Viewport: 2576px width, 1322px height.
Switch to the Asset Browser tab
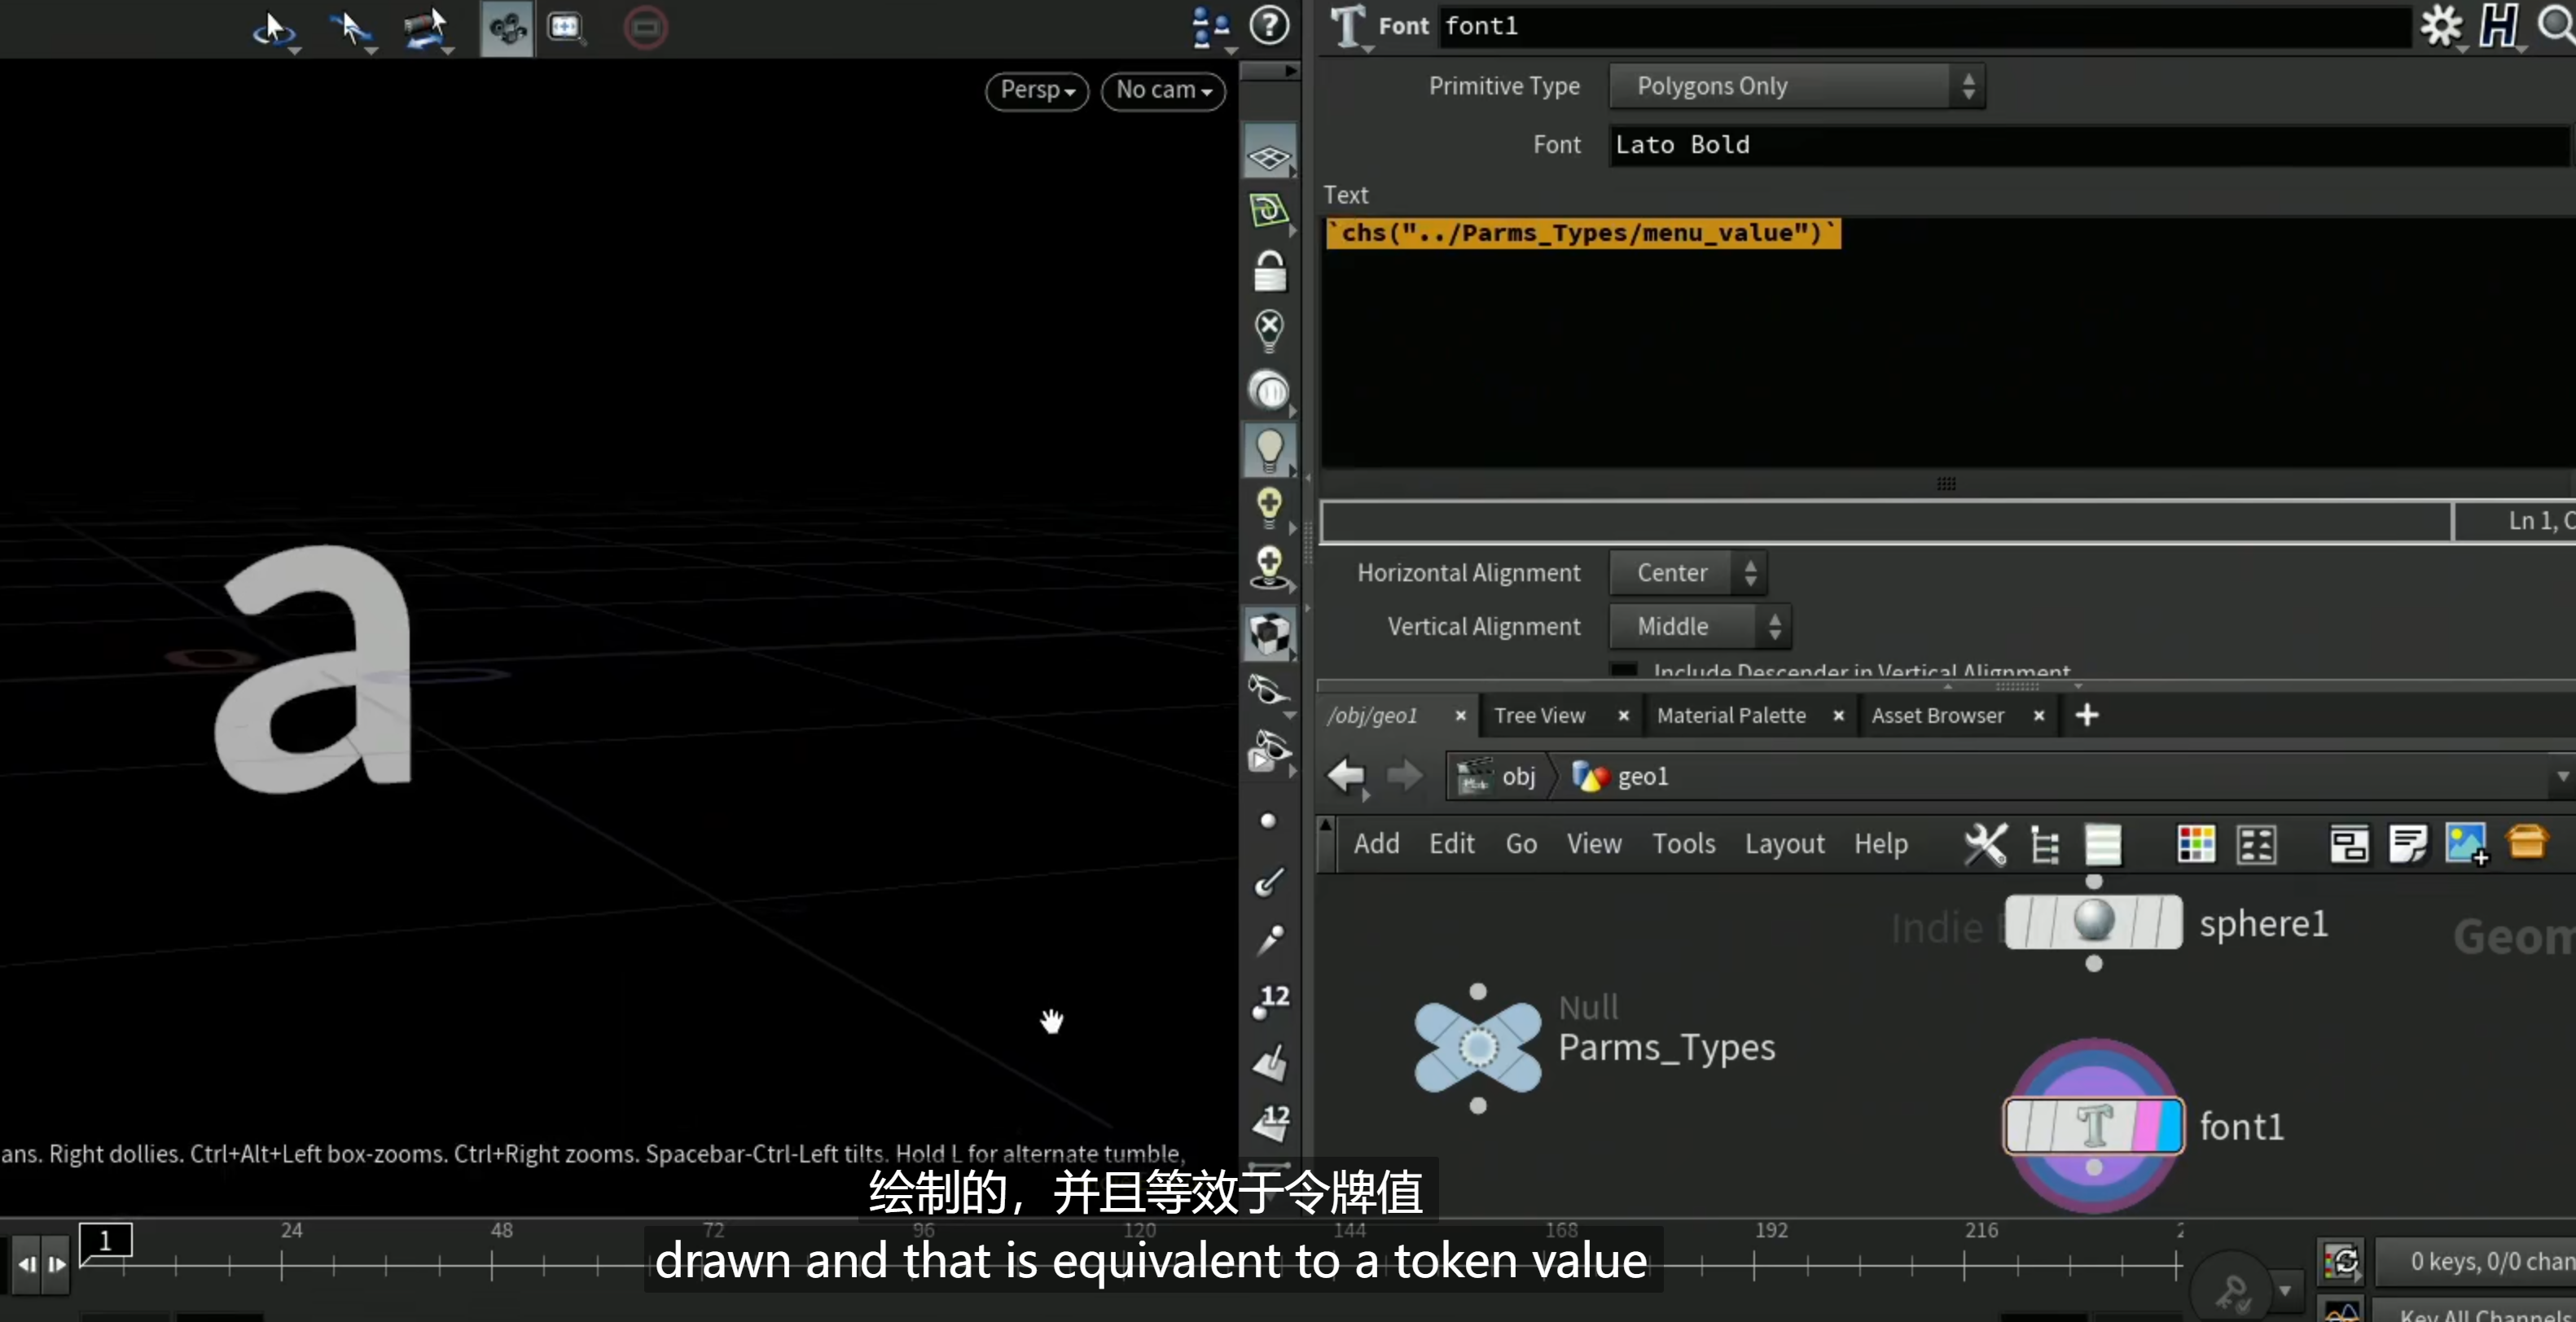point(1938,716)
